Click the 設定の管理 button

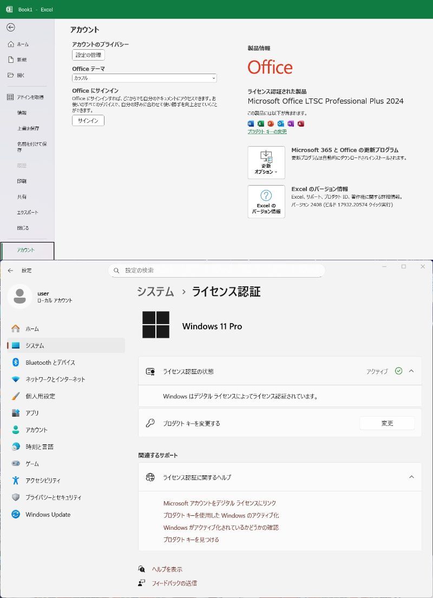(x=88, y=55)
